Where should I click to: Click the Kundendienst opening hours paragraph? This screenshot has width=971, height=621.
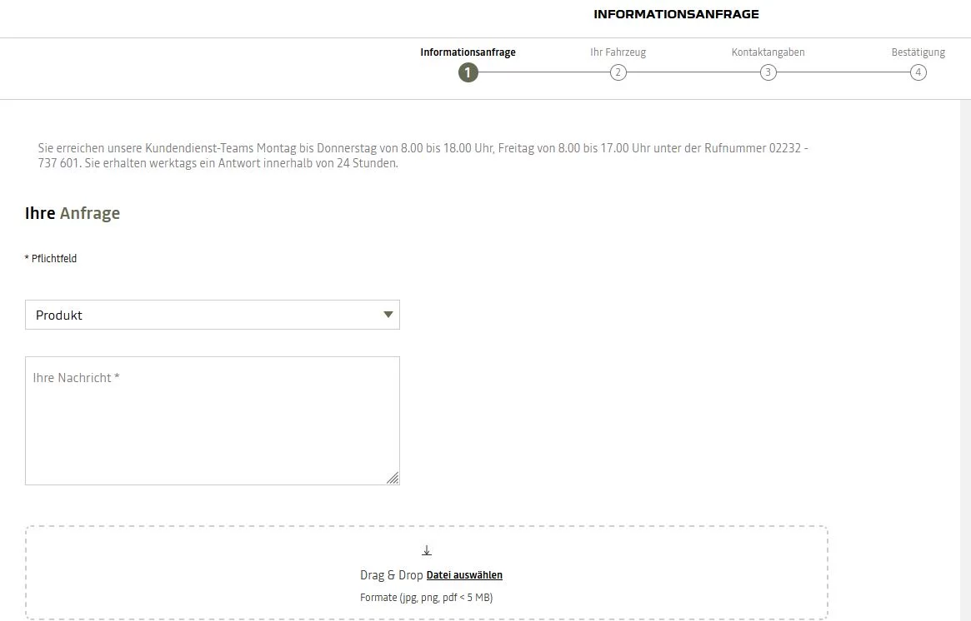tap(423, 156)
